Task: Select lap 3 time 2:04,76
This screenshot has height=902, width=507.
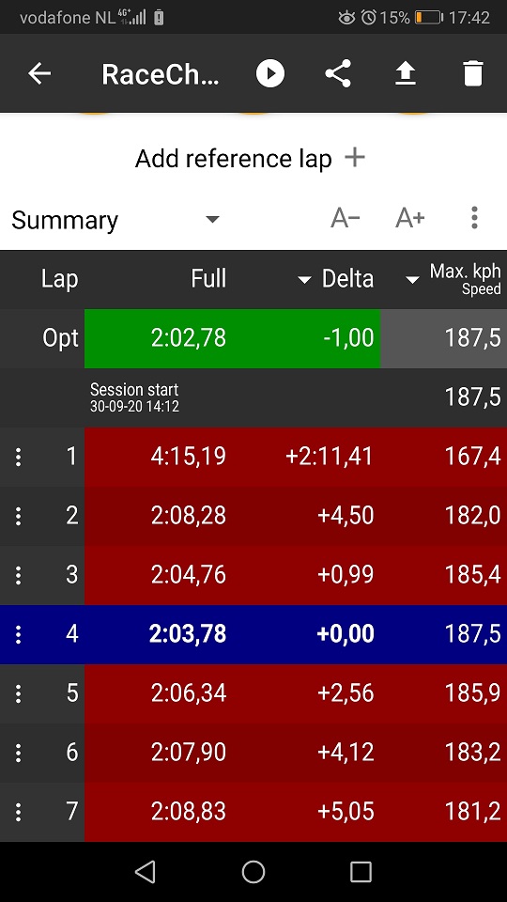Action: (189, 575)
